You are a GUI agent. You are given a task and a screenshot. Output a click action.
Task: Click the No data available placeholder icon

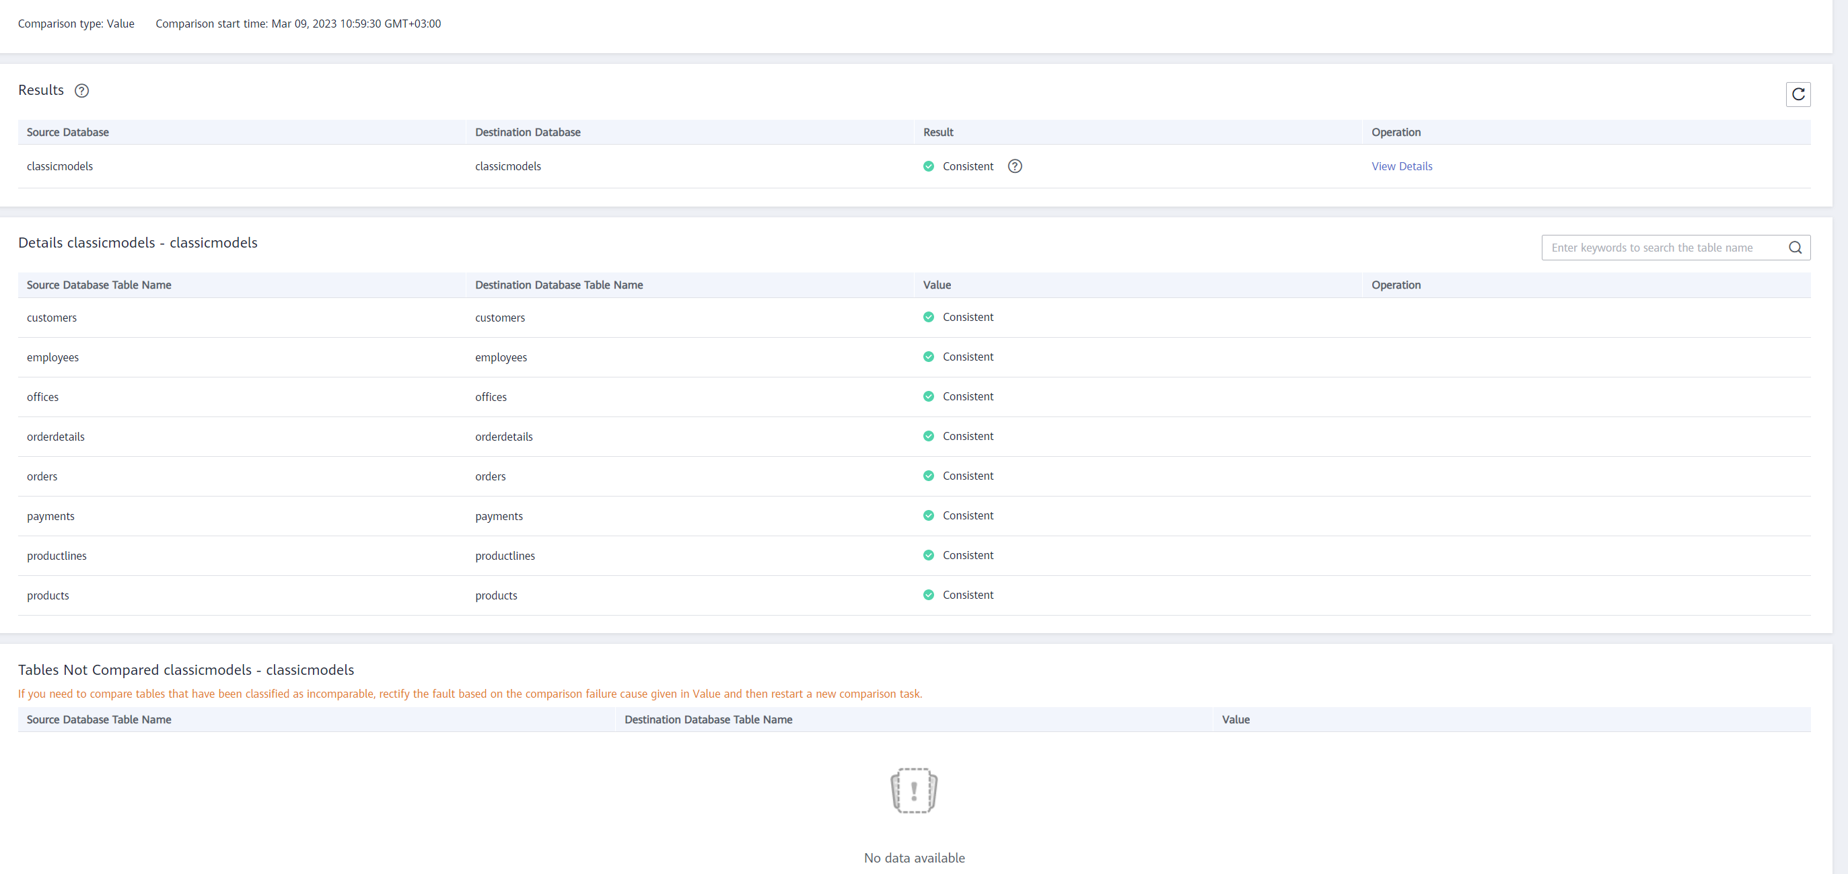(913, 790)
